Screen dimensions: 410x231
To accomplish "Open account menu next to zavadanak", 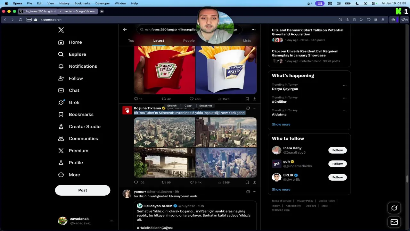I will click(111, 221).
